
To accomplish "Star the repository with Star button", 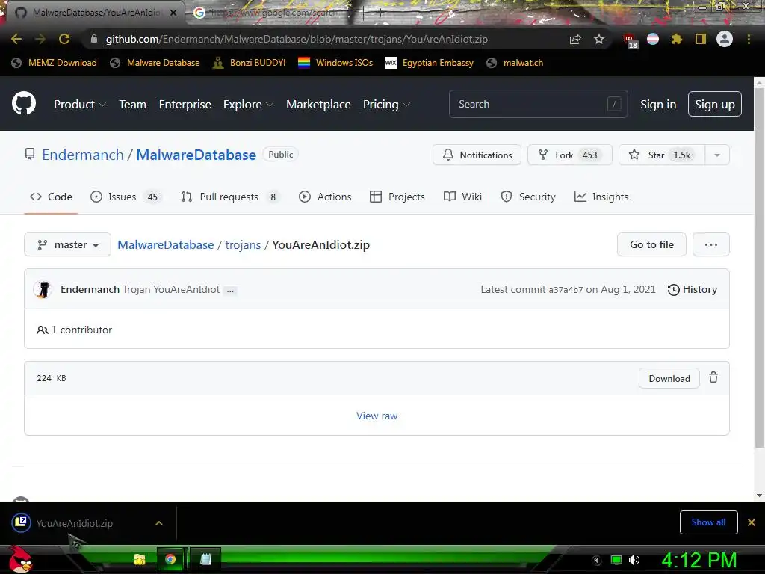I will (662, 155).
